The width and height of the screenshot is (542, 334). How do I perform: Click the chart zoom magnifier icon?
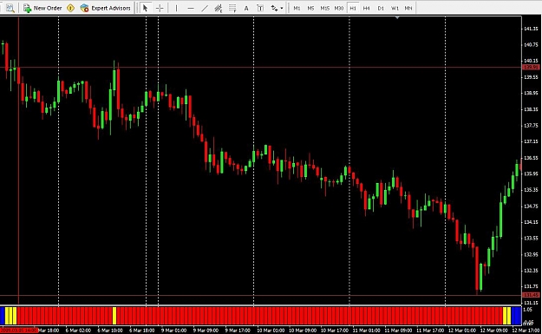click(x=10, y=8)
